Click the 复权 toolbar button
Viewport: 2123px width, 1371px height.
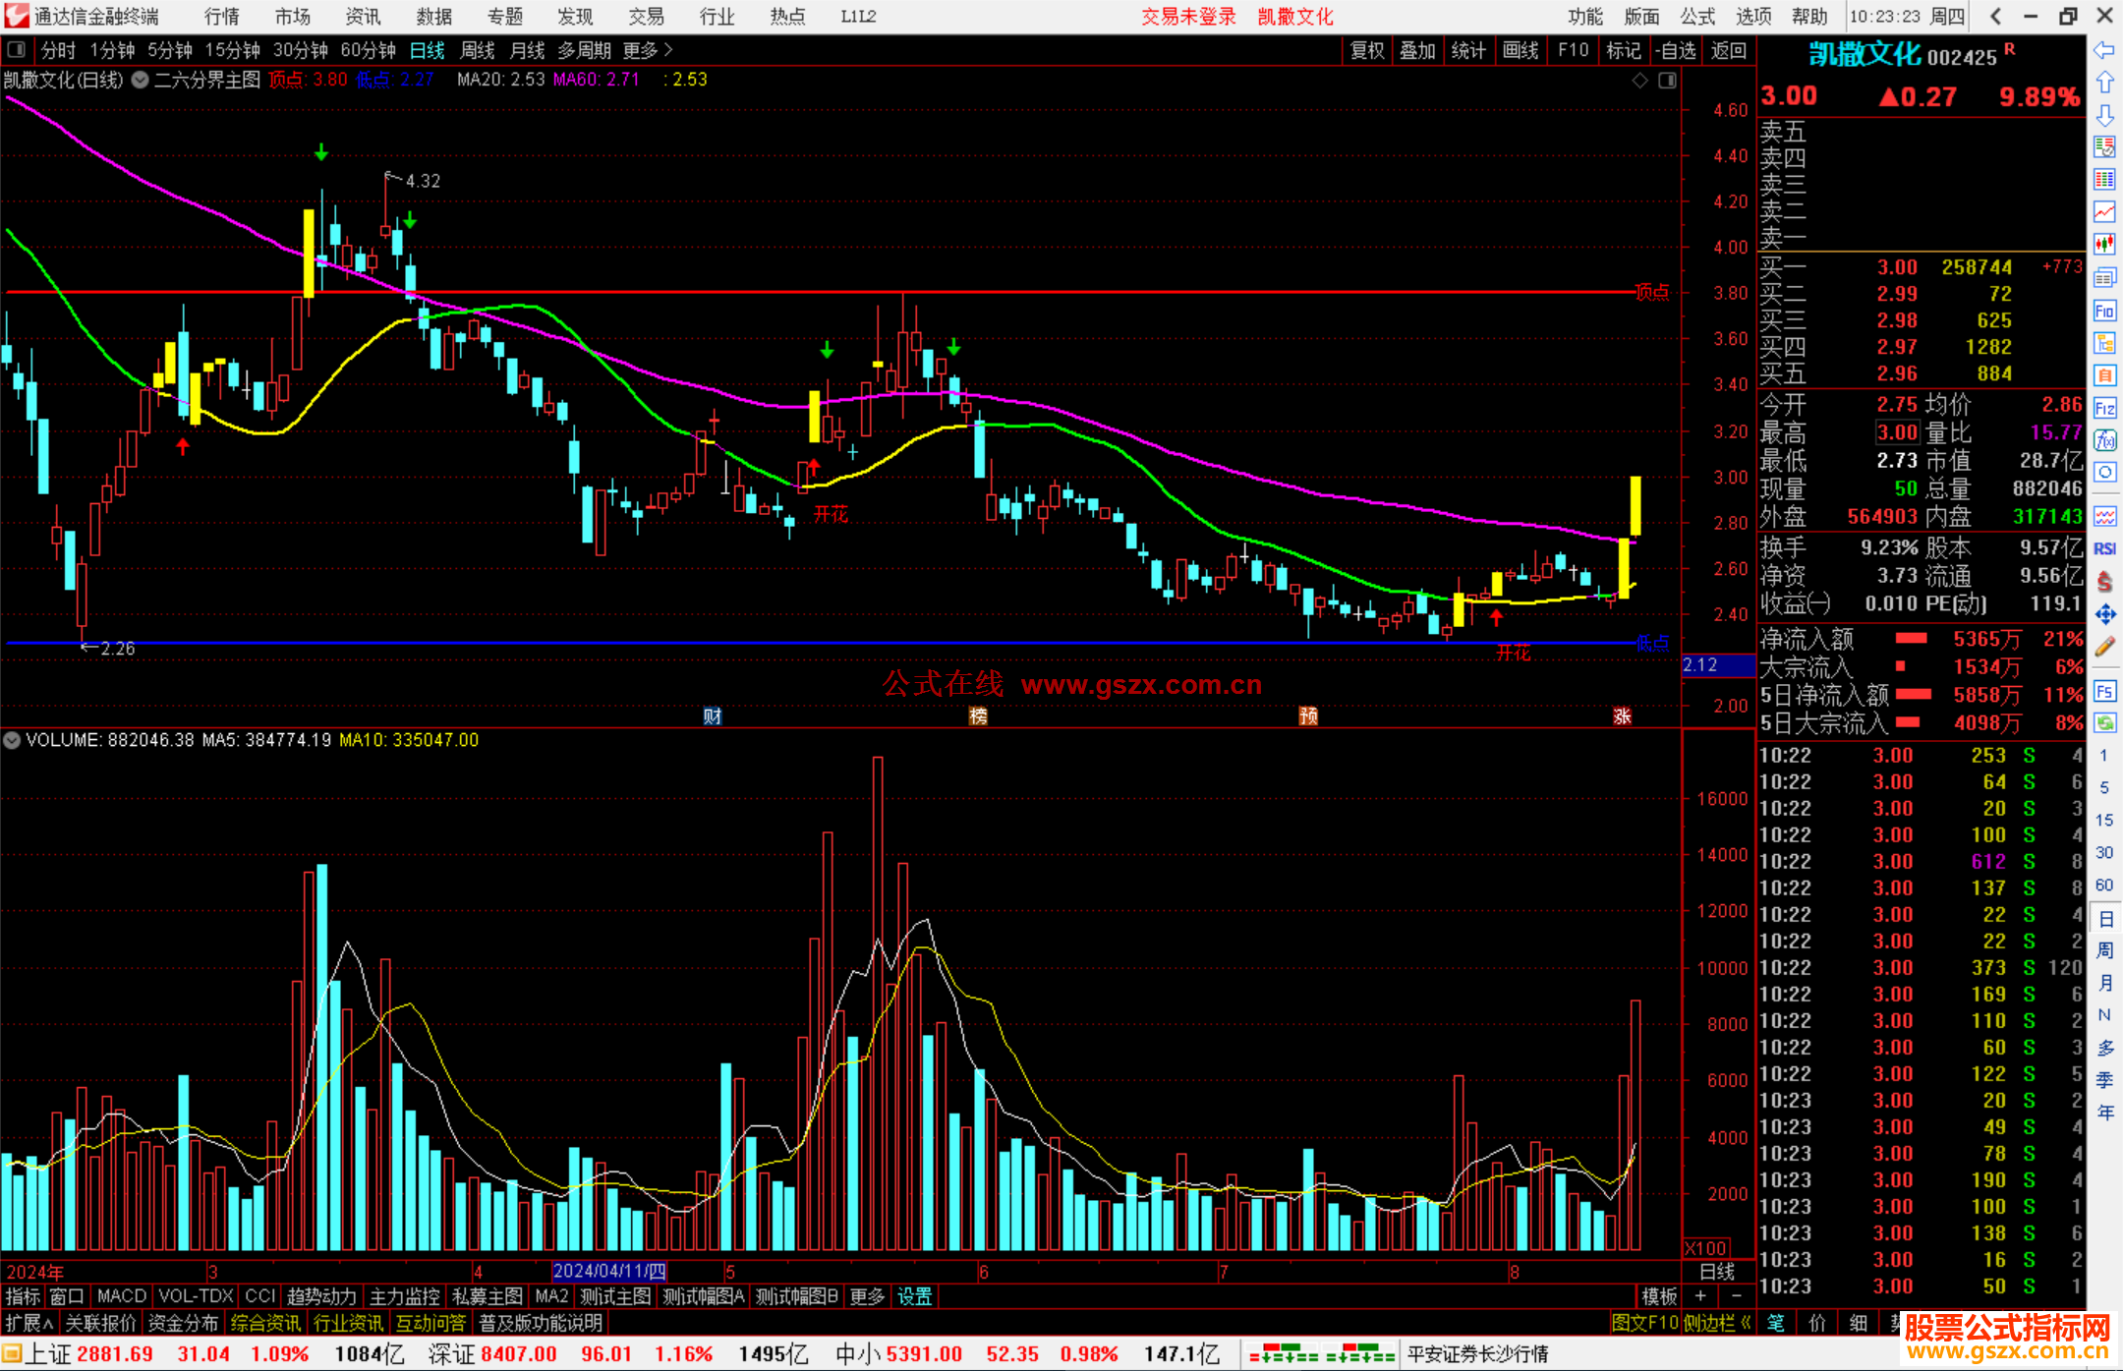[x=1367, y=49]
